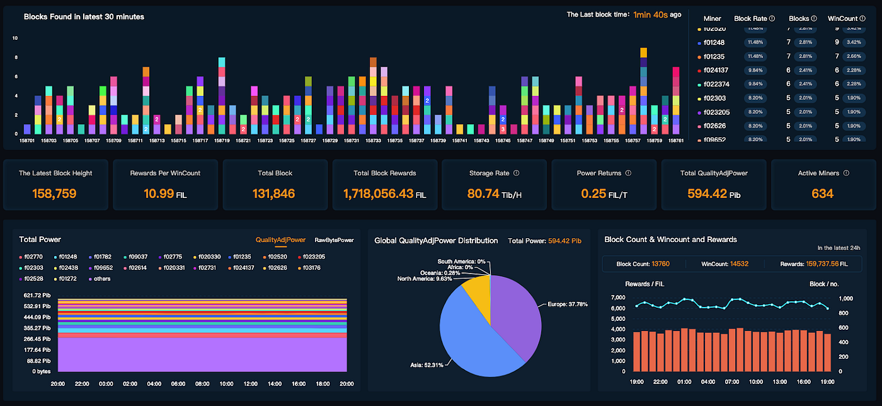Image resolution: width=882 pixels, height=406 pixels.
Task: Click the info icon beside Blocks header
Action: (813, 18)
